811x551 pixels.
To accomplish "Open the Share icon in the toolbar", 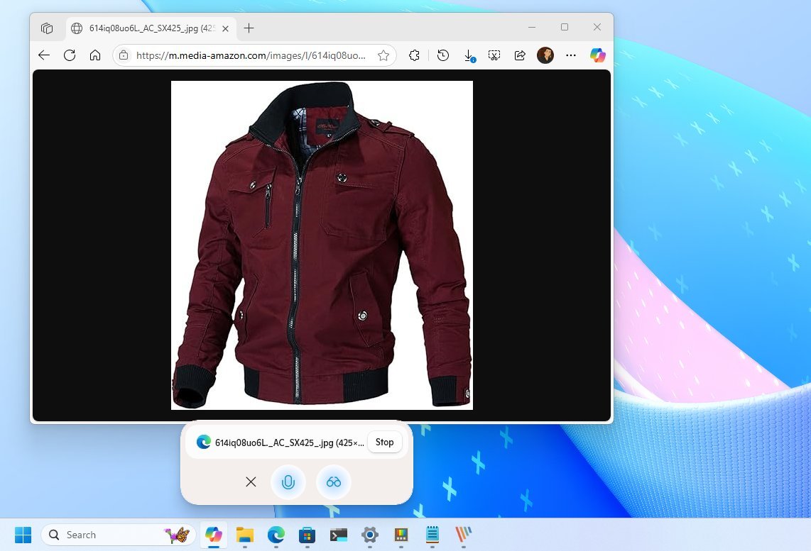I will click(519, 55).
